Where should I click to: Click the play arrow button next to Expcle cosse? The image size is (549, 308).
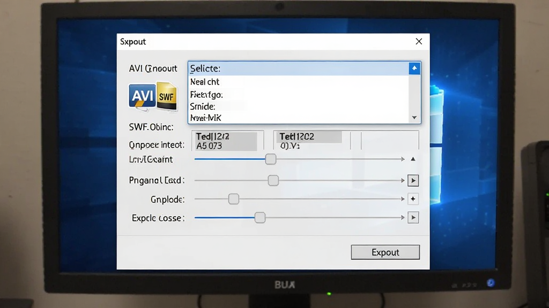413,218
